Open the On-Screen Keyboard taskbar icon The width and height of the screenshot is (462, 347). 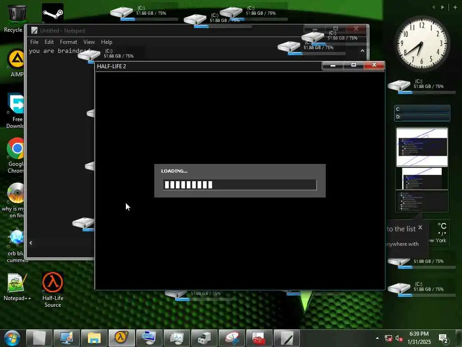(x=149, y=338)
